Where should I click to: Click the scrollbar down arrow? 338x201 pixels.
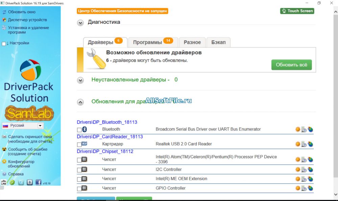(335, 195)
